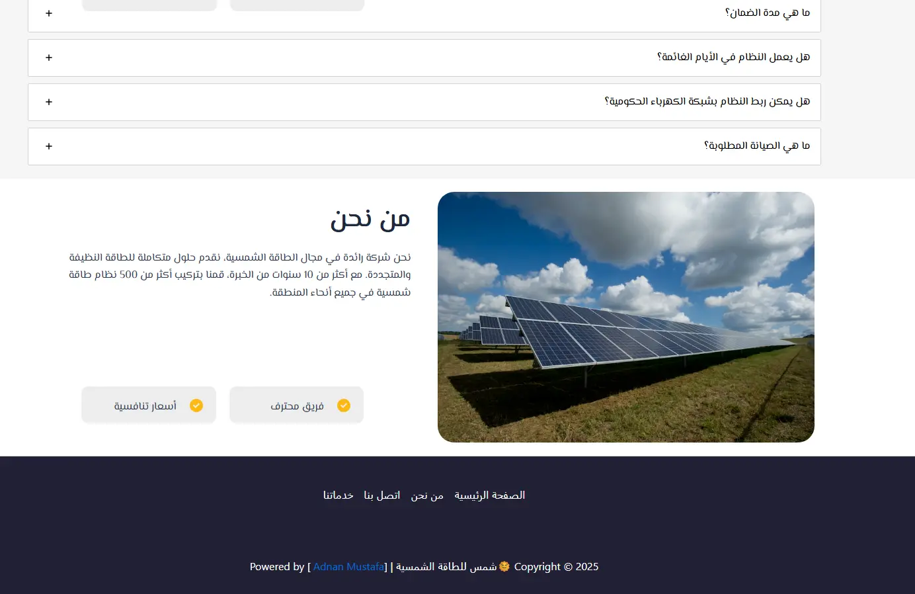Screen dimensions: 915x594
Task: Click the plus icon on ما هي الصيانة المطلوبة question
Action: tap(48, 146)
